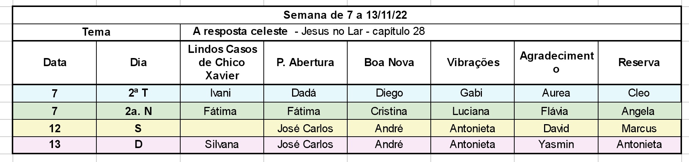
Task: Click the cell containing Cleo
Action: coord(639,93)
